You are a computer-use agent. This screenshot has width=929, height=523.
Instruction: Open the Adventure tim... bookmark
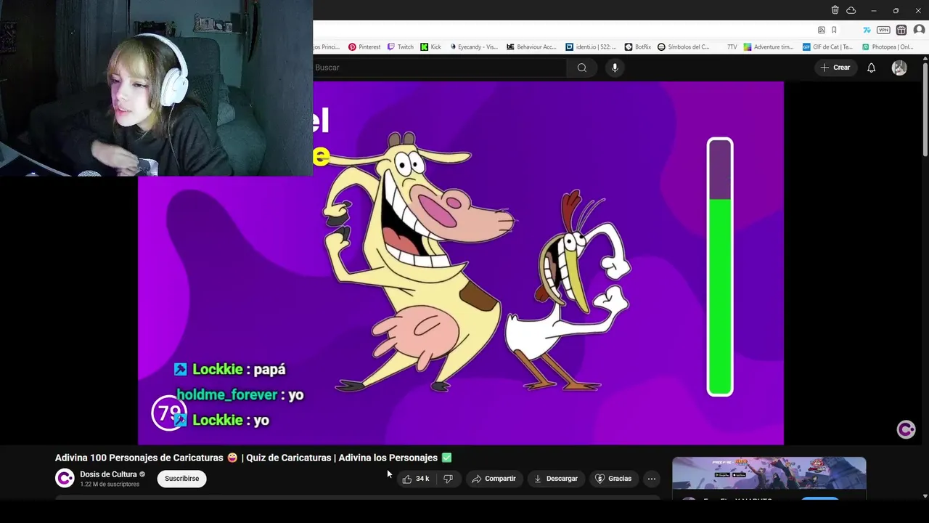(769, 46)
